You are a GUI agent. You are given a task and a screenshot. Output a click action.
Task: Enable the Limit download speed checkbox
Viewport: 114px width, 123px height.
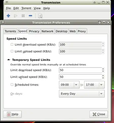pyautogui.click(x=12, y=44)
